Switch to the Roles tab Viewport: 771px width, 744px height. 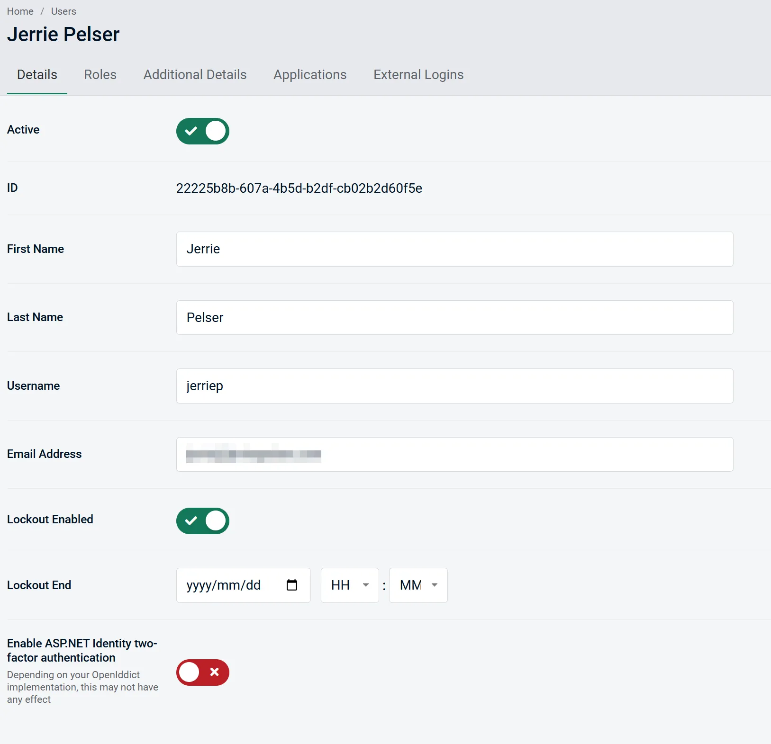(x=100, y=74)
